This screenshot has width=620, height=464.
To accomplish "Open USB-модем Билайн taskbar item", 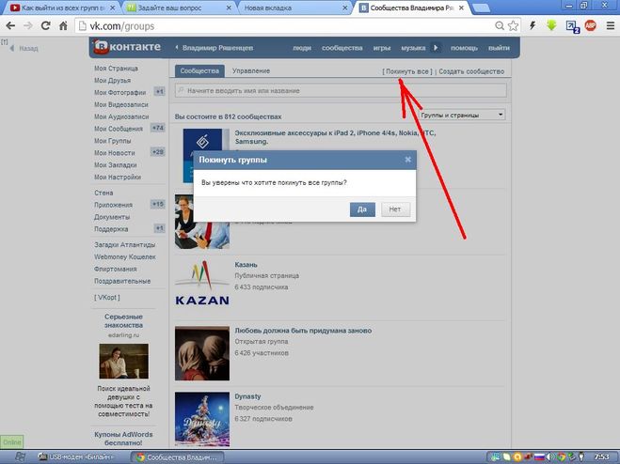I will point(76,456).
